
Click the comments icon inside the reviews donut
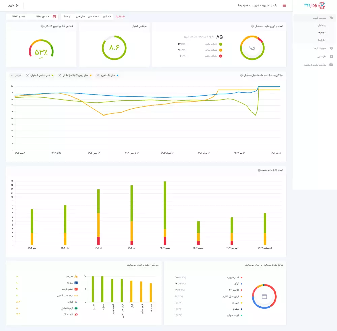[252, 48]
